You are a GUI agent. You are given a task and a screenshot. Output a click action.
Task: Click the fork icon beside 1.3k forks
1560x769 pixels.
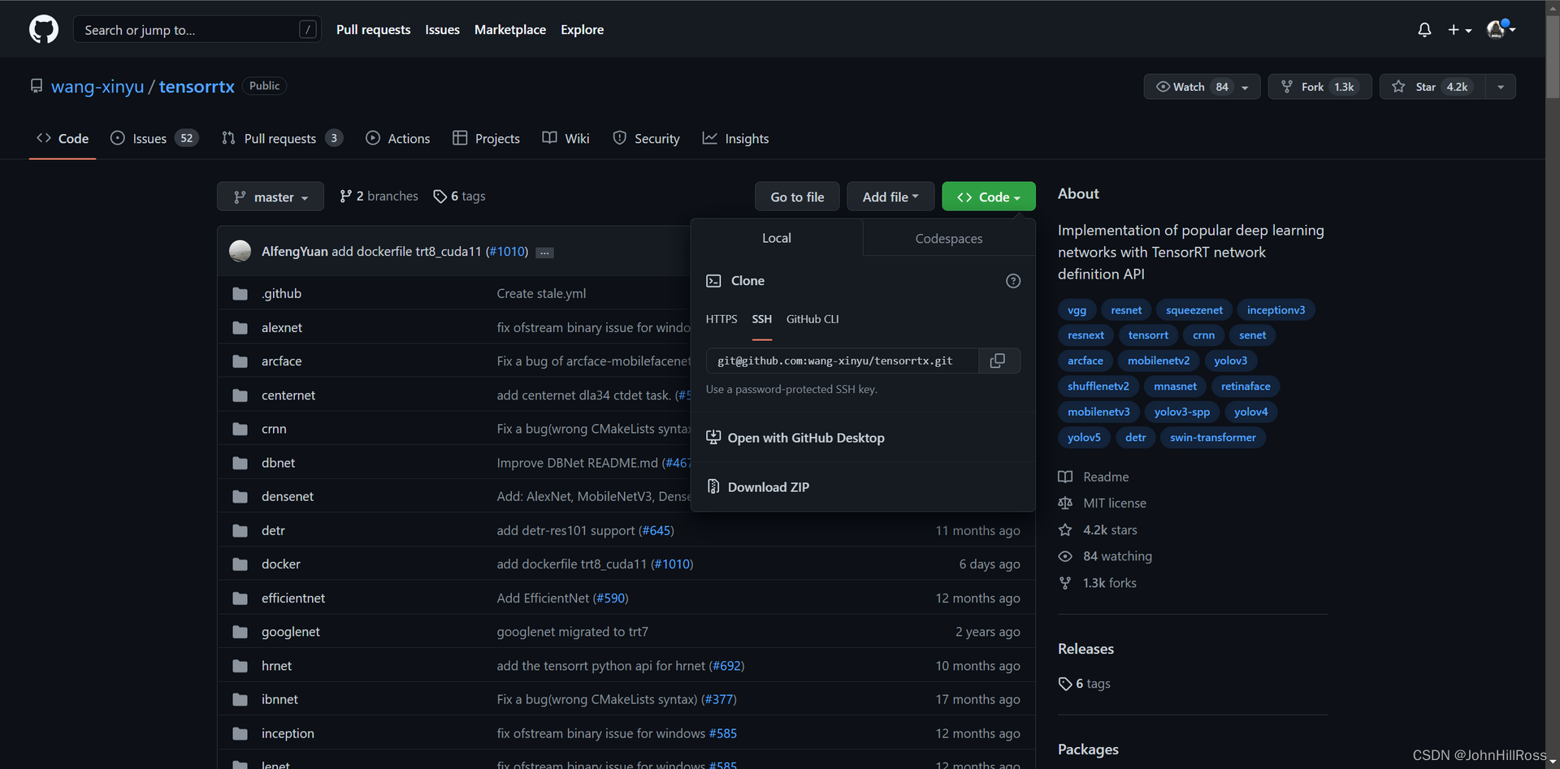coord(1065,583)
